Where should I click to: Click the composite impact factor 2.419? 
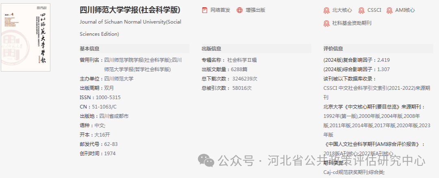384,60
